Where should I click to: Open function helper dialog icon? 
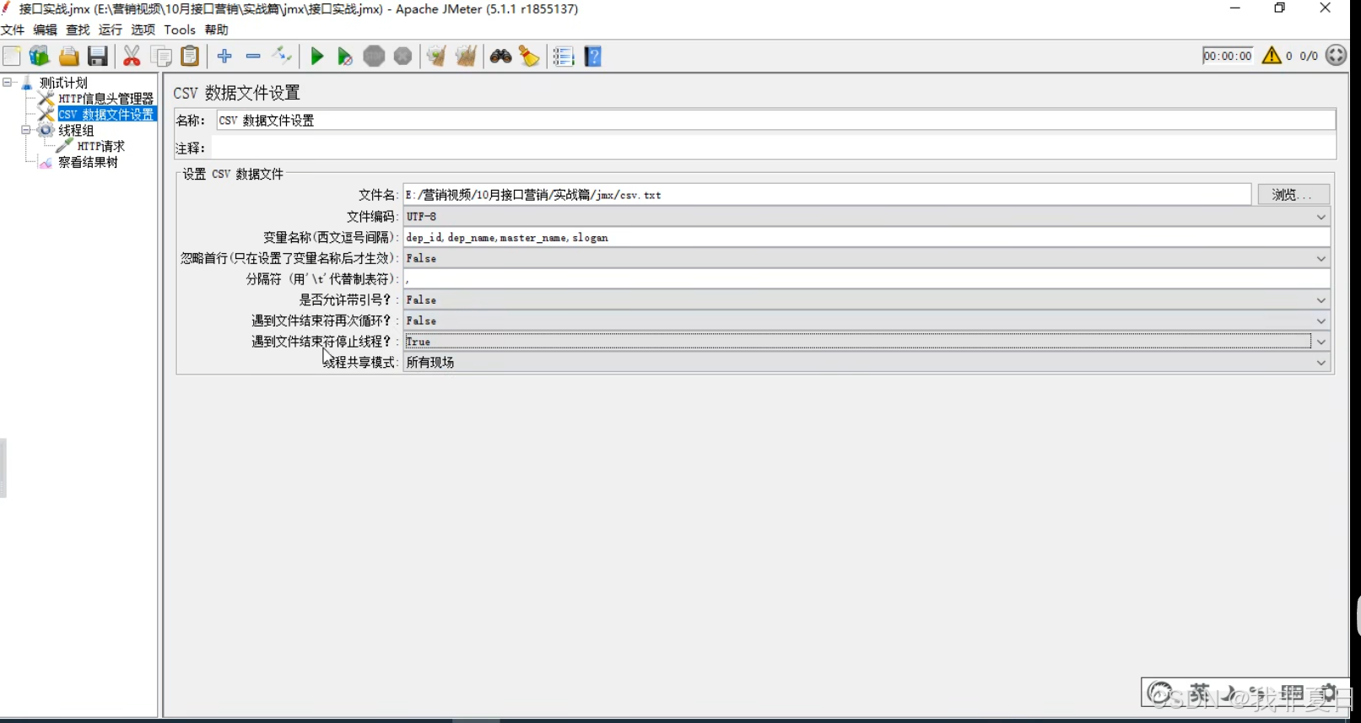(564, 57)
